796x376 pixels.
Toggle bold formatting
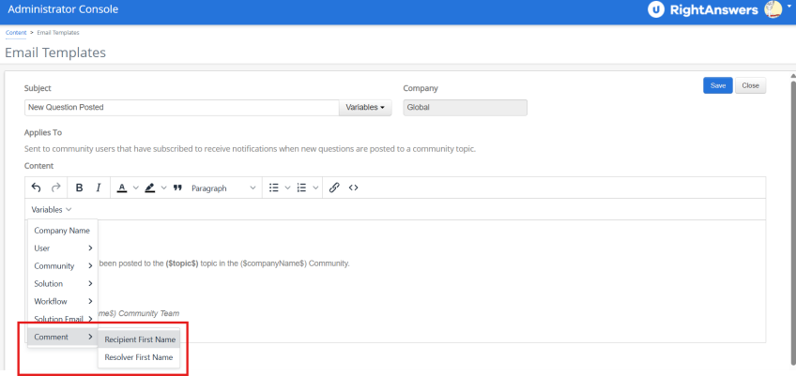click(80, 188)
